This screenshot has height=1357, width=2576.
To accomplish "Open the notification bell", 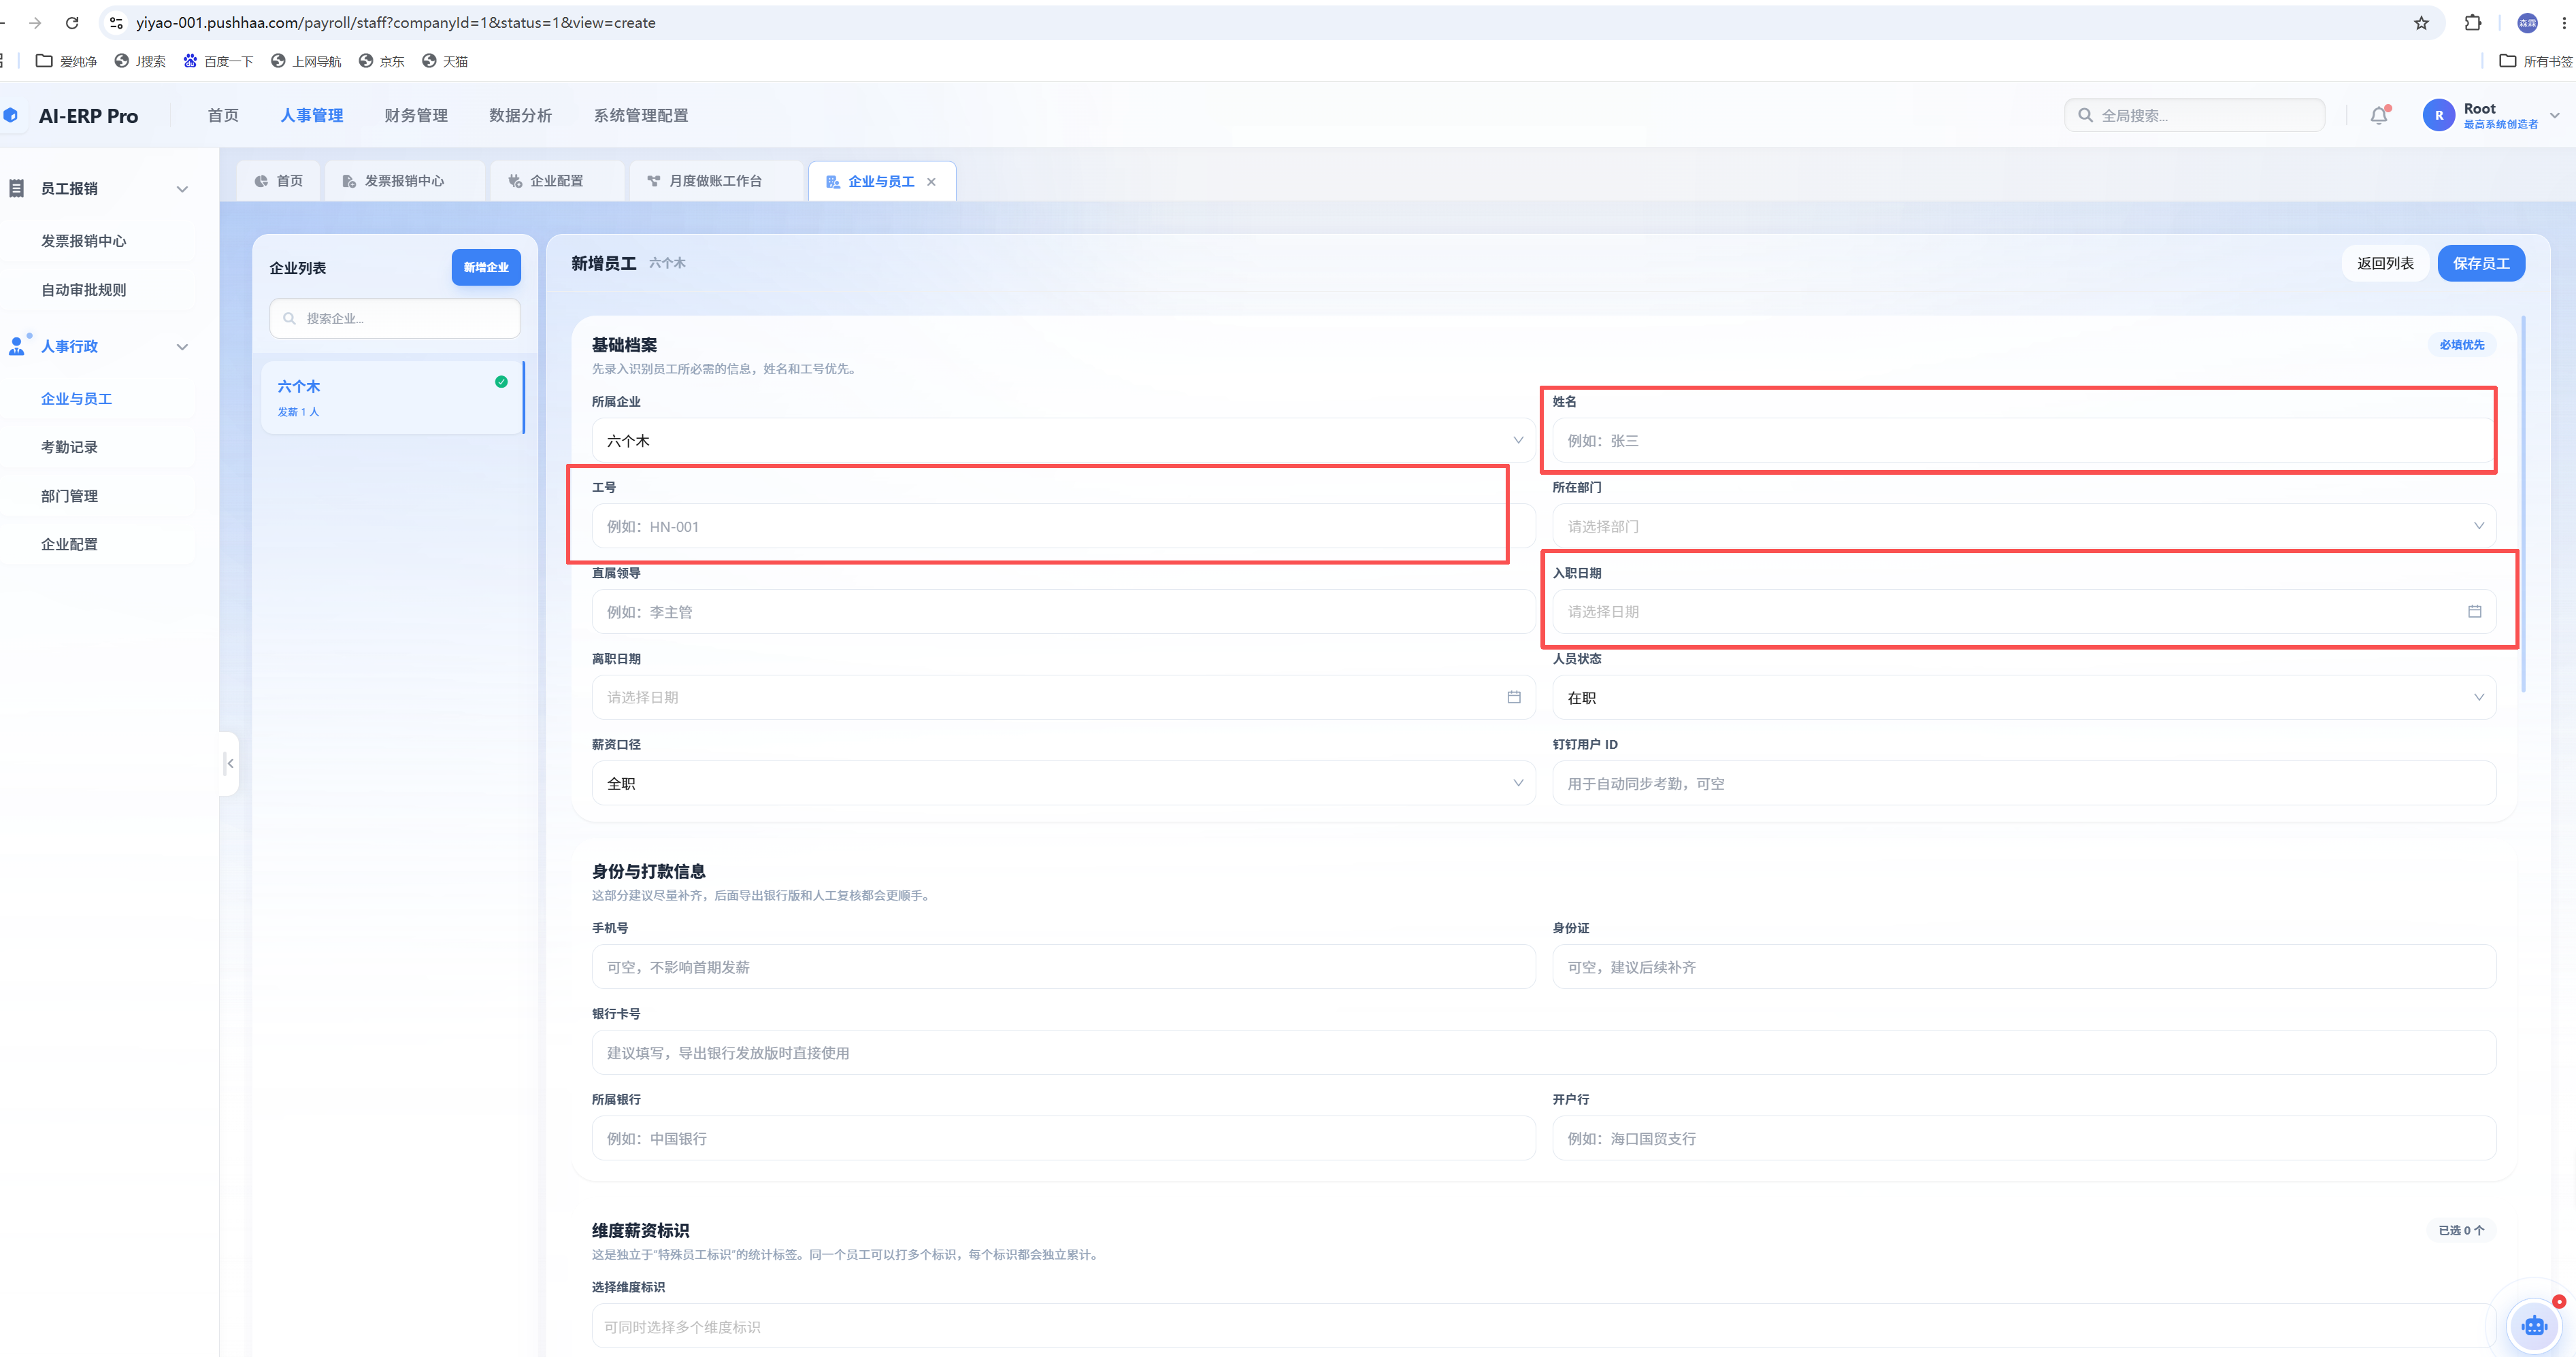I will click(2379, 115).
